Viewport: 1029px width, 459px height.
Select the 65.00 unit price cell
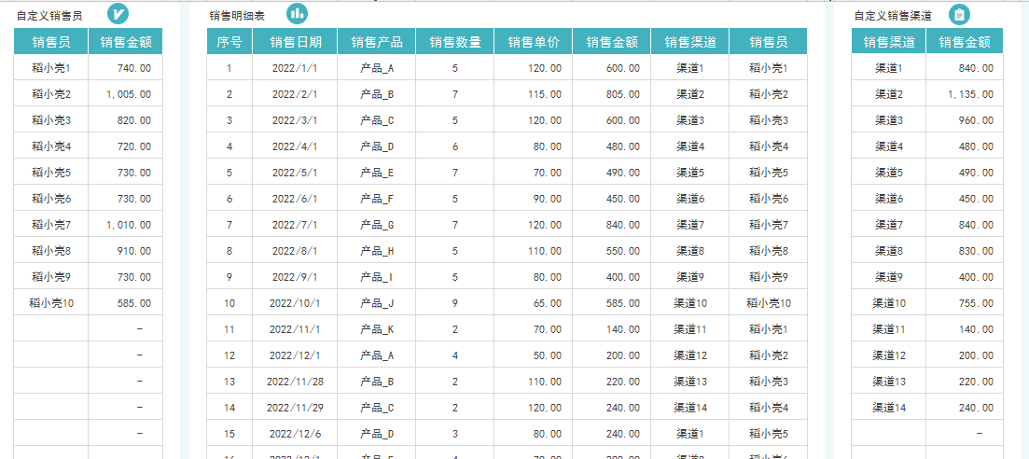point(534,302)
